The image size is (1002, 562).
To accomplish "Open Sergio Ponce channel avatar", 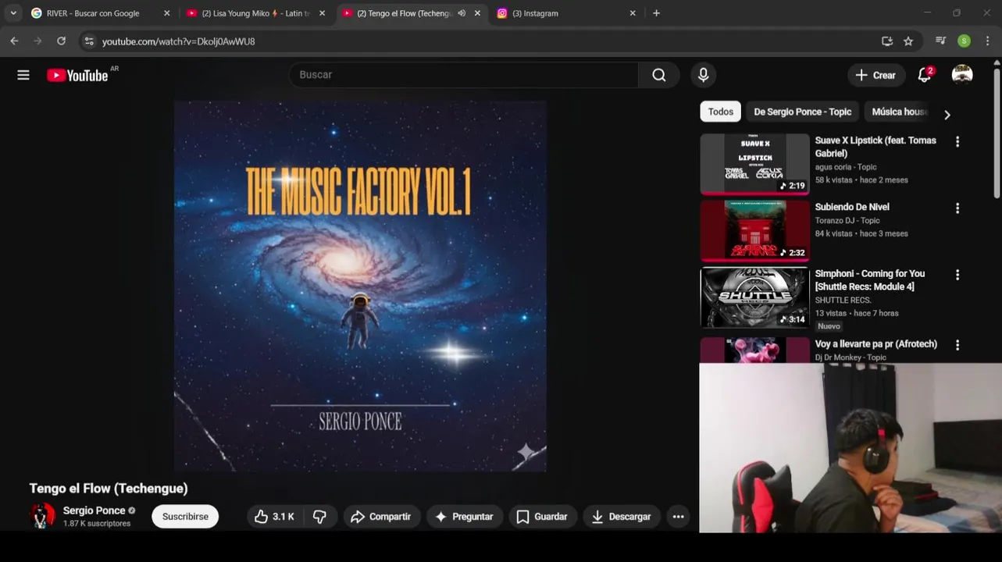I will click(x=42, y=516).
